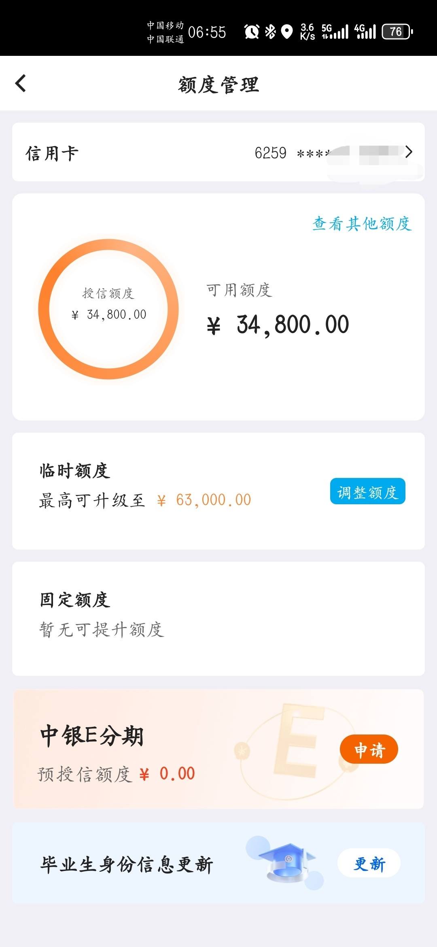The width and height of the screenshot is (437, 947).
Task: Apply for 中银E分期 with 申请 button
Action: [369, 749]
